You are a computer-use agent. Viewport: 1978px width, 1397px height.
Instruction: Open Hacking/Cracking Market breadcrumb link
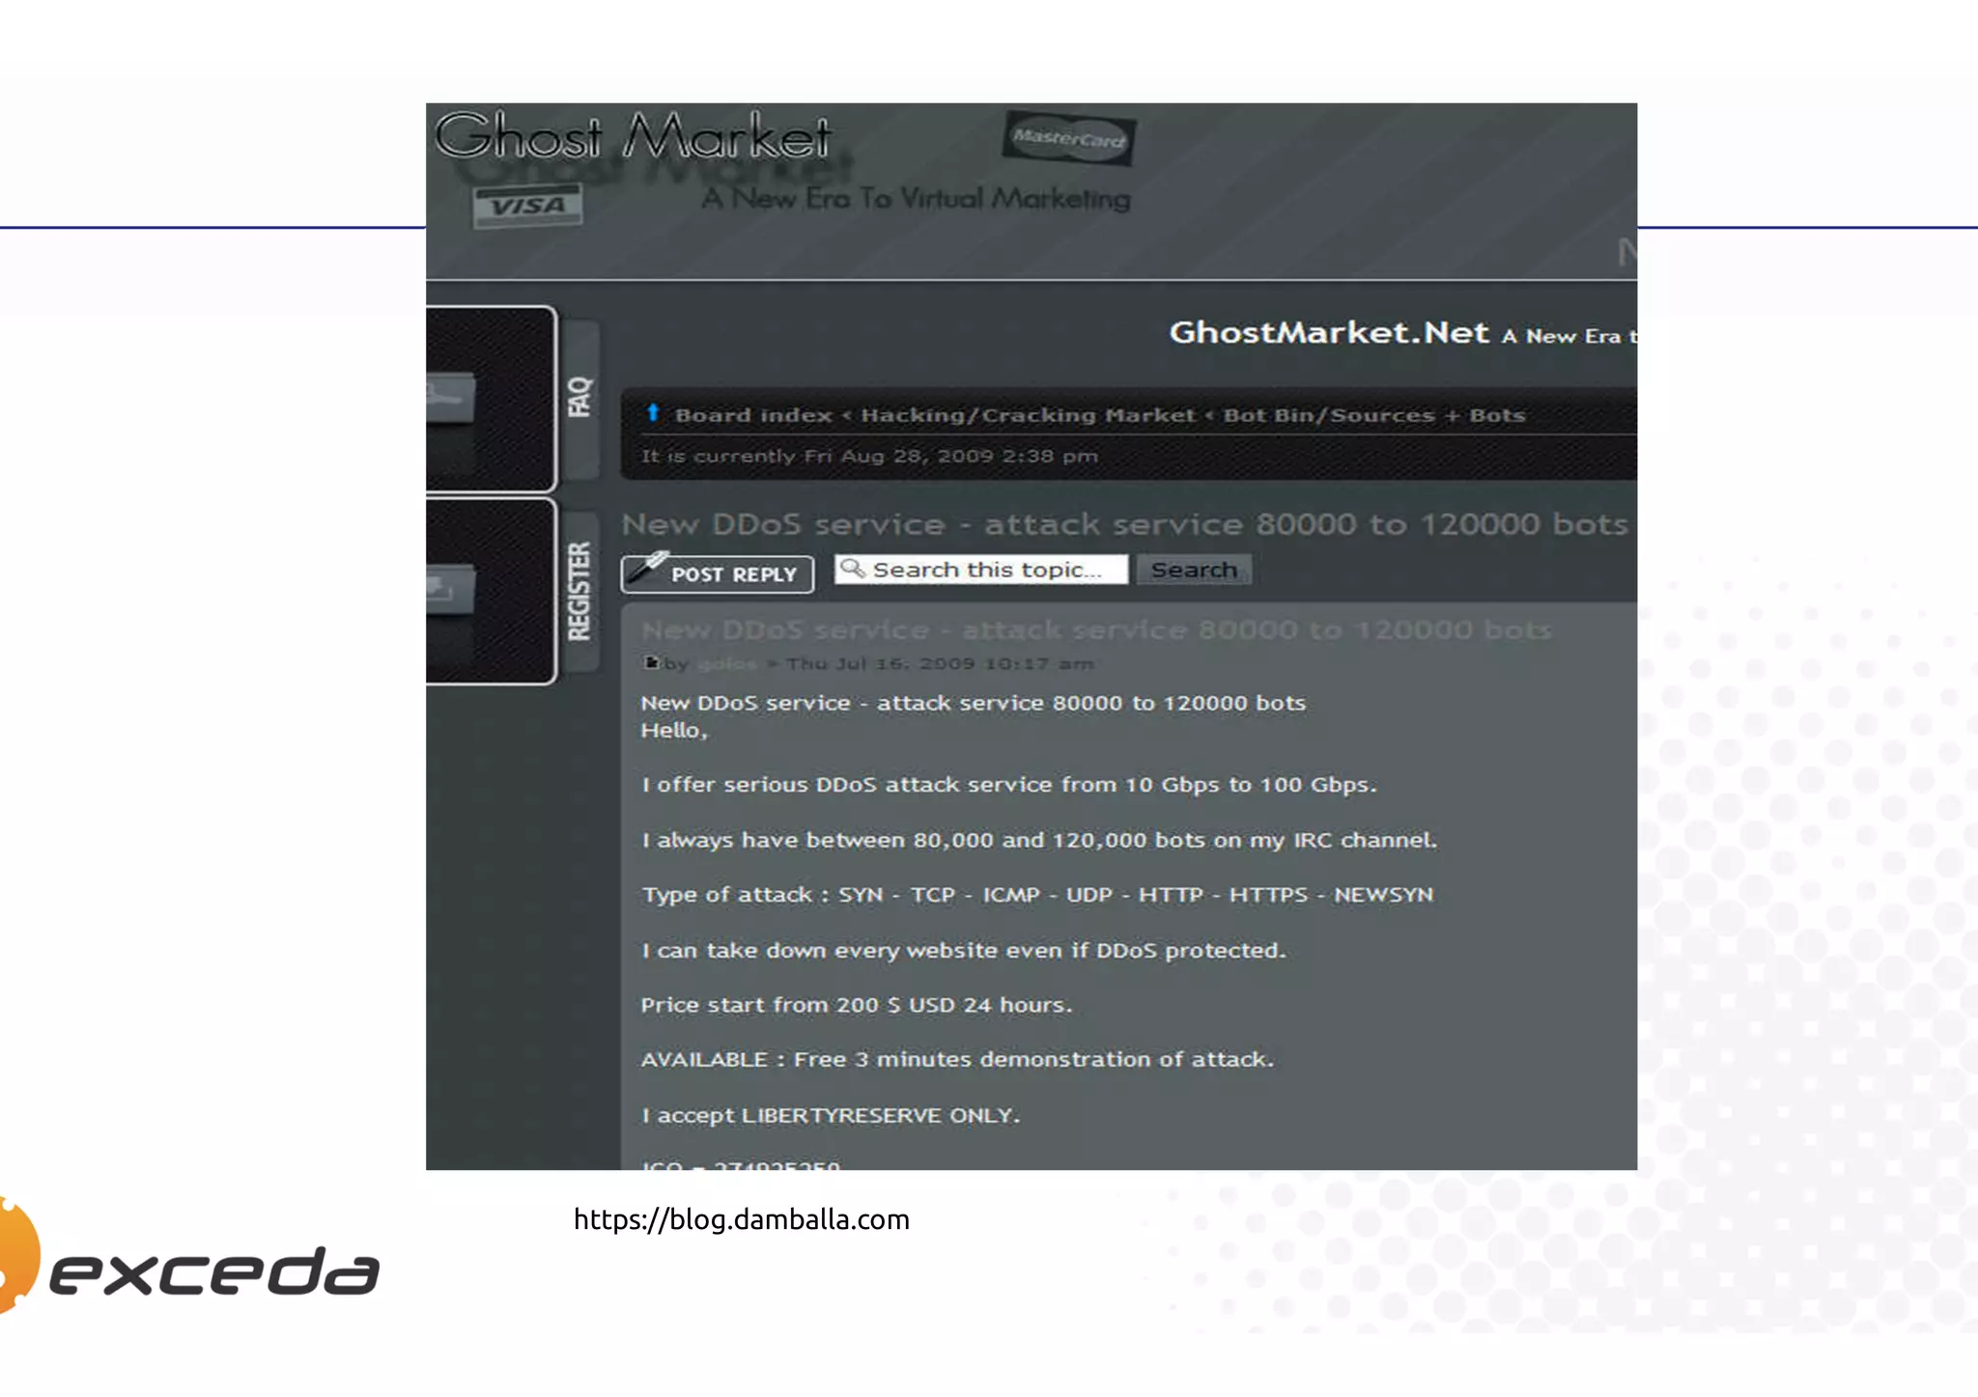pos(1028,415)
